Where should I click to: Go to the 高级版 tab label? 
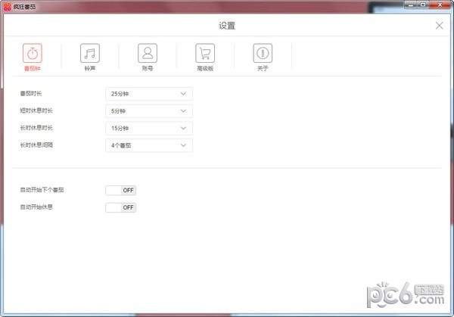pyautogui.click(x=204, y=68)
